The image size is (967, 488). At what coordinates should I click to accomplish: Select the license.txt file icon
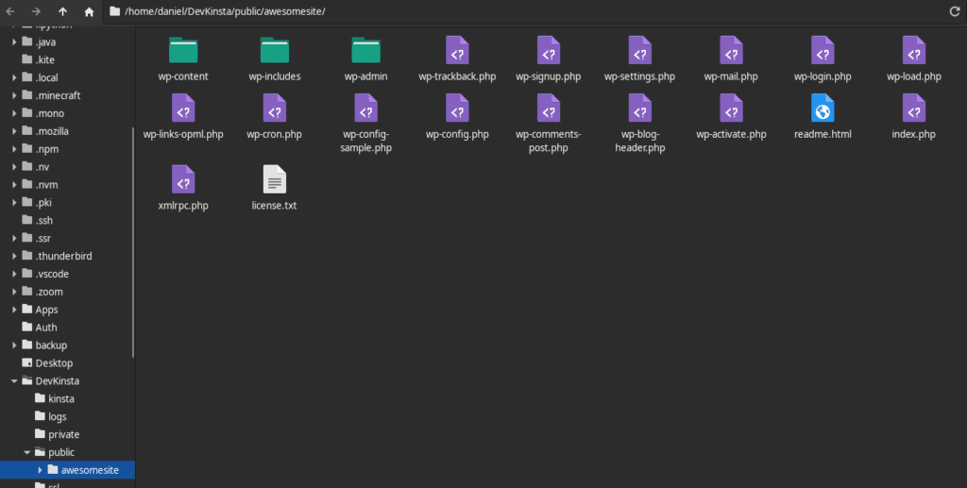pos(274,178)
